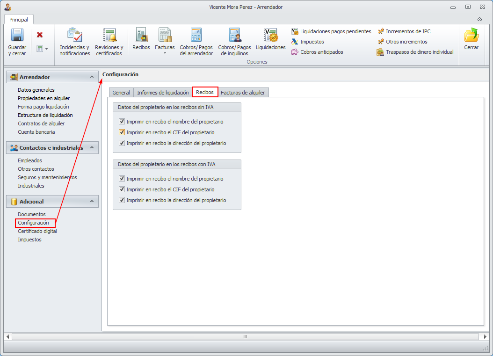Click the scrollbar right arrow
Viewport: 493px width, 356px height.
click(485, 336)
